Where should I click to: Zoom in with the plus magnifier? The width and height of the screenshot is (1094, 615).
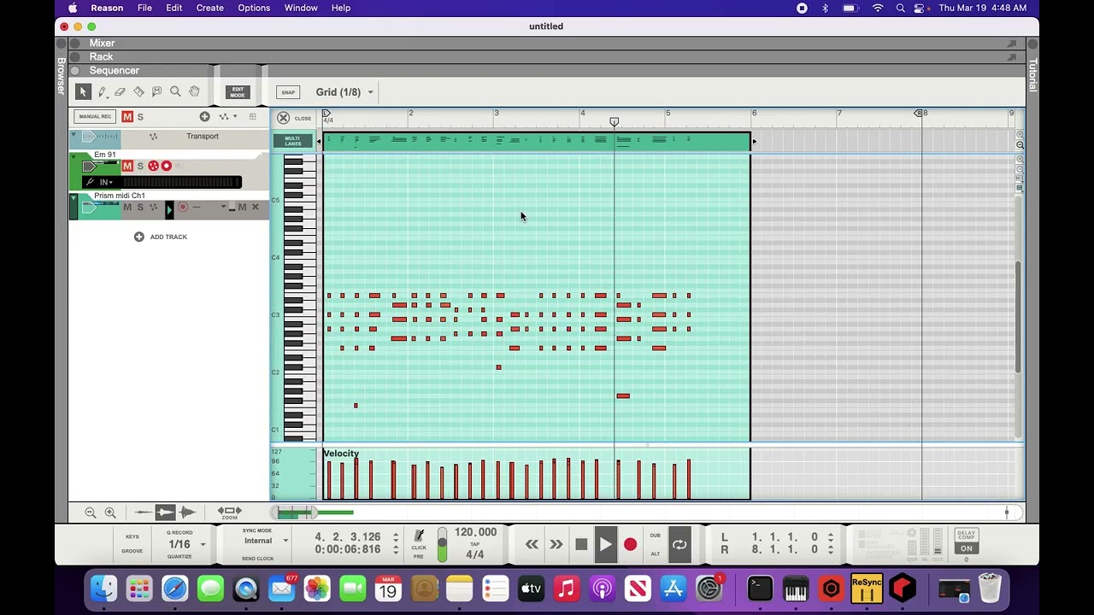point(110,512)
